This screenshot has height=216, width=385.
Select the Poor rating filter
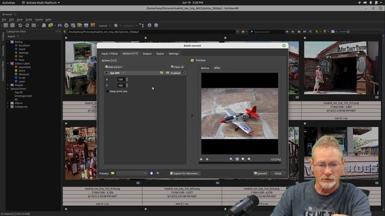coord(22,60)
